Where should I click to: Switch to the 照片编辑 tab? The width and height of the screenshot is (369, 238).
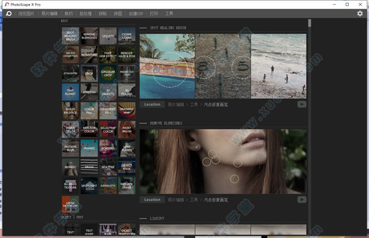pos(49,13)
